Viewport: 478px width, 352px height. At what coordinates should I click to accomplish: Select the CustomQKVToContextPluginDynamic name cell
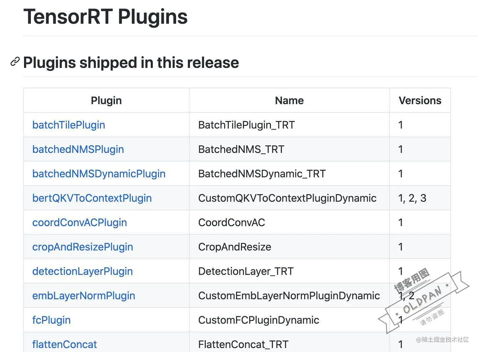(x=287, y=198)
